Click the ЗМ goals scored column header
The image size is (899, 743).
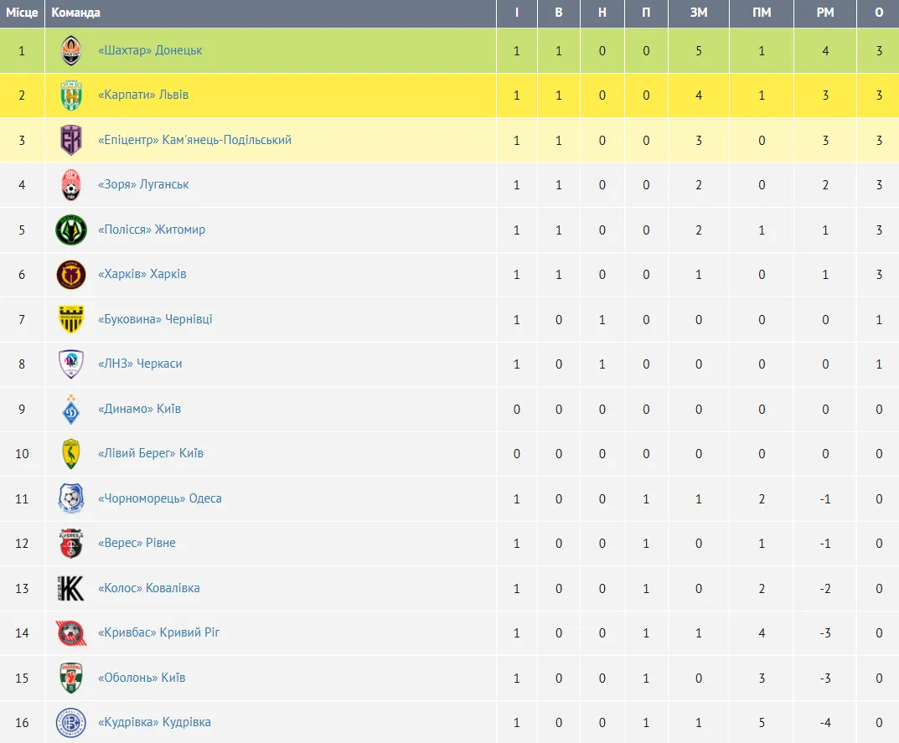coord(698,13)
